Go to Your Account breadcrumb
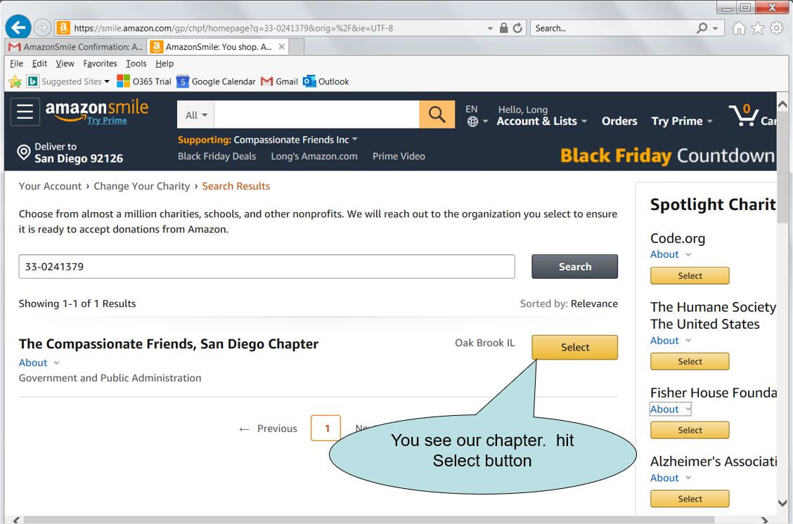793x524 pixels. coord(50,186)
